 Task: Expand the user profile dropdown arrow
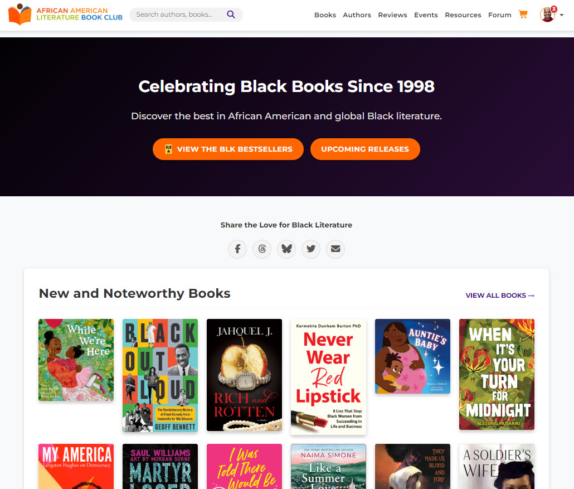point(561,15)
